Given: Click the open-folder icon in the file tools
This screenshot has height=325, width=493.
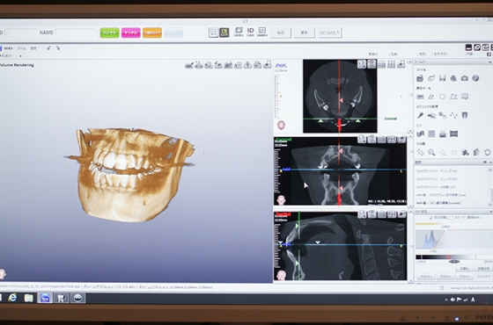Looking at the screenshot, I should (x=420, y=78).
